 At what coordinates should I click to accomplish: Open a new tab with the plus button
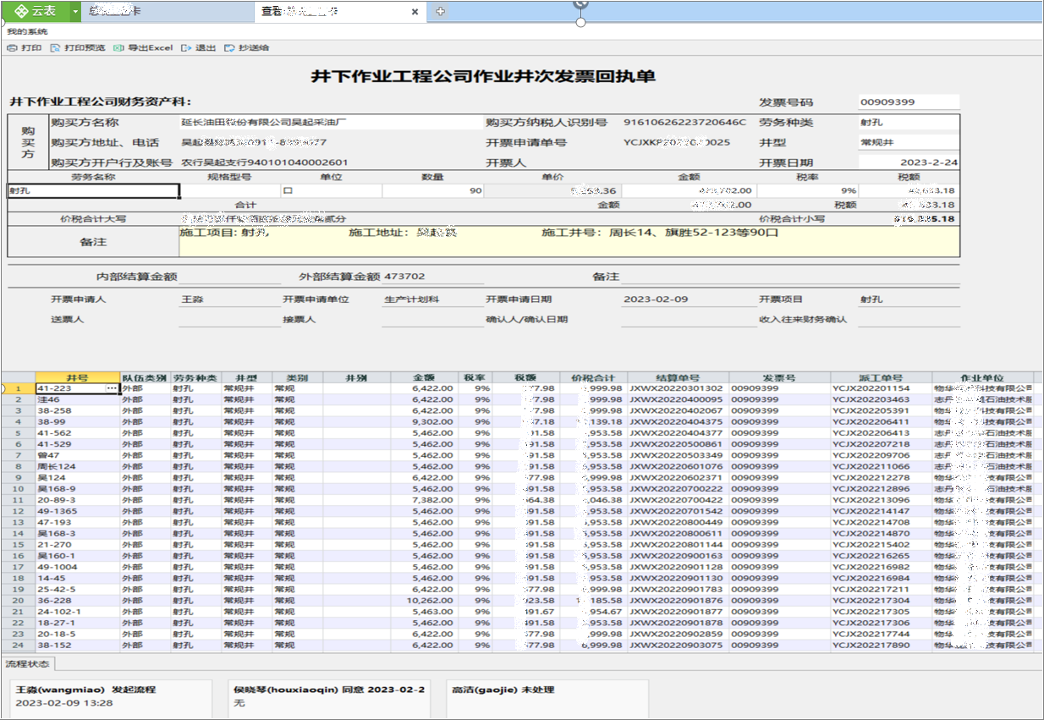click(x=440, y=12)
